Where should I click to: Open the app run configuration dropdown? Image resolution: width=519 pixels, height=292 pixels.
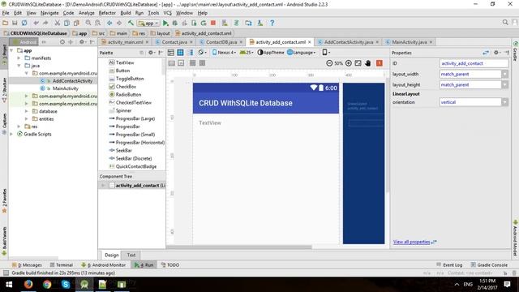[x=148, y=24]
